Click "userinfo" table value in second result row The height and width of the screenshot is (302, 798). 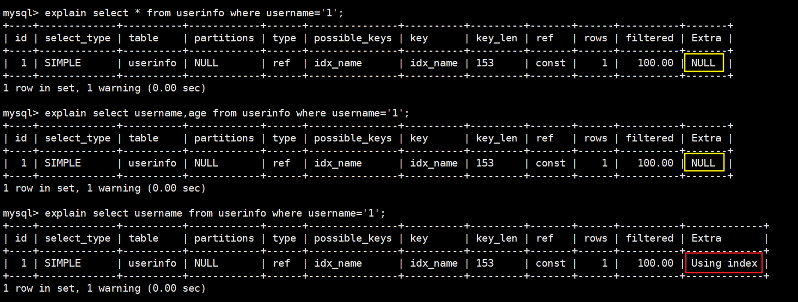(x=152, y=163)
